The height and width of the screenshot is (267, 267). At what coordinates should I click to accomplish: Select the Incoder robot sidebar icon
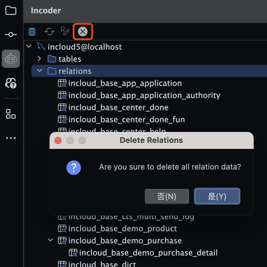[x=11, y=59]
